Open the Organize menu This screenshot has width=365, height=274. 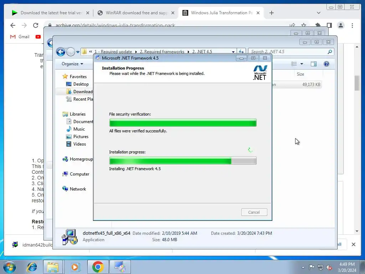click(72, 64)
